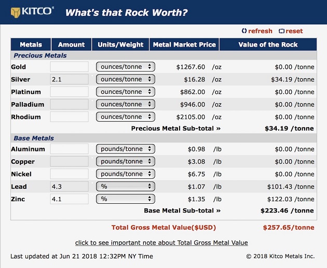Open the Silver units dropdown

point(125,79)
